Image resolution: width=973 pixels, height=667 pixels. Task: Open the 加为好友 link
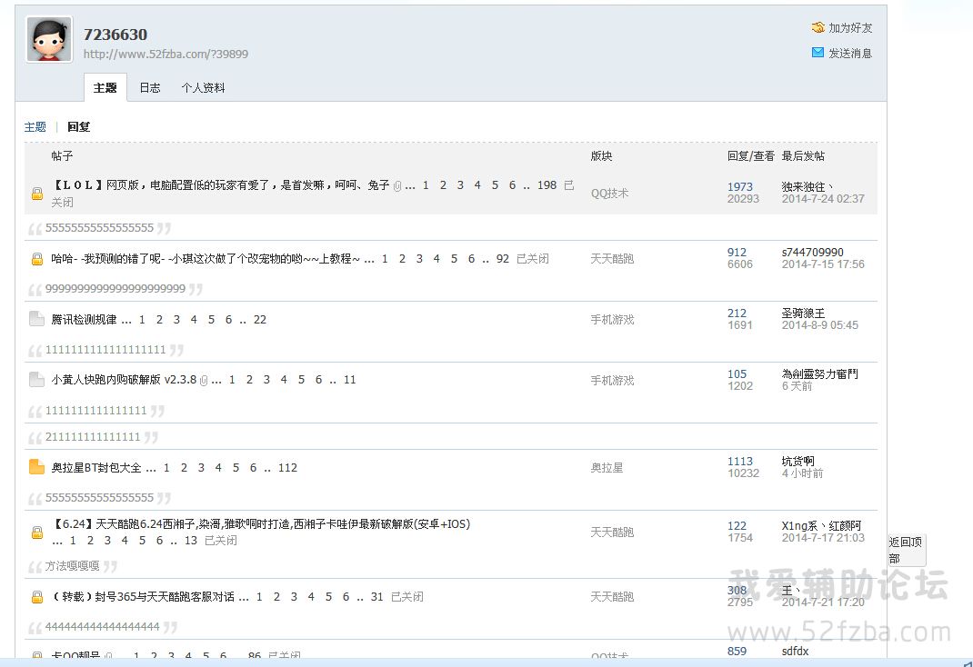(x=850, y=28)
